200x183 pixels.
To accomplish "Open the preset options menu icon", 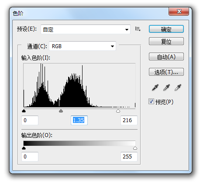I will pyautogui.click(x=138, y=29).
